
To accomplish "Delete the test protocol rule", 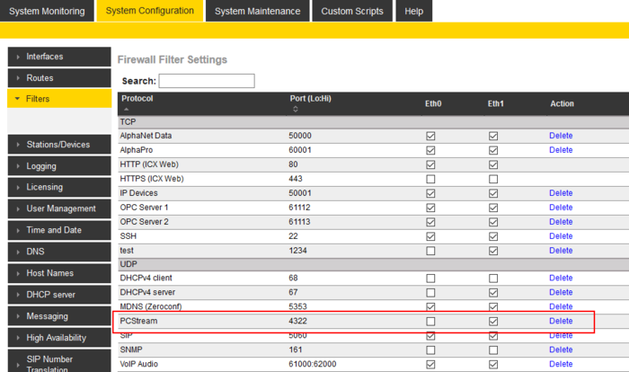I will coord(561,251).
